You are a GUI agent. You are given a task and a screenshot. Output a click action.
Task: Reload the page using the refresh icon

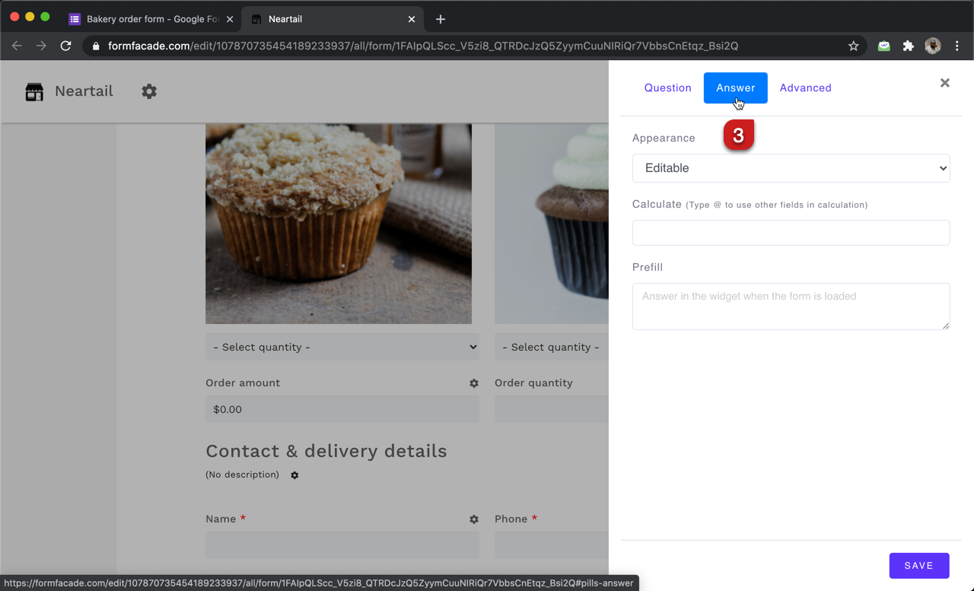click(65, 46)
